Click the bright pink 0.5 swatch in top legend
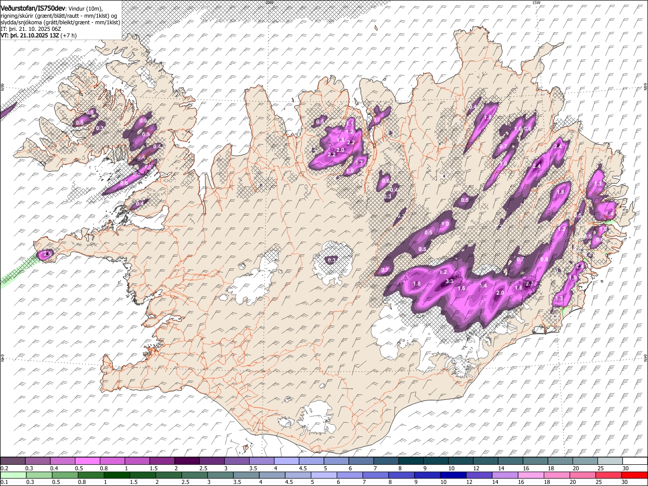 coord(87,461)
